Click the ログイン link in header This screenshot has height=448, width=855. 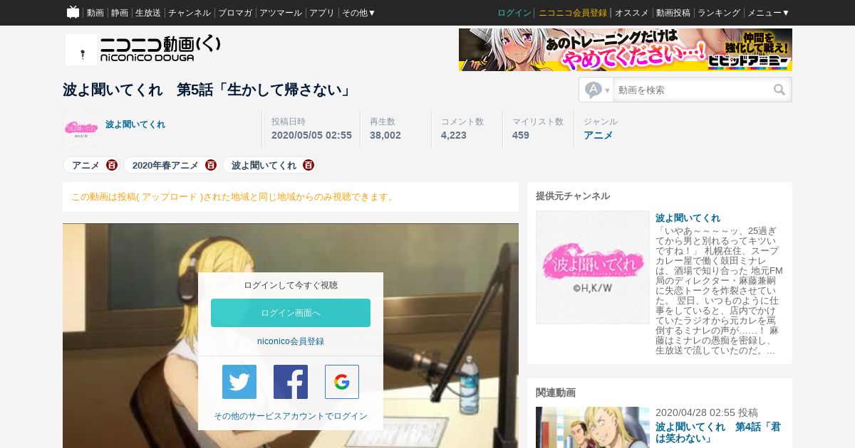tap(514, 13)
